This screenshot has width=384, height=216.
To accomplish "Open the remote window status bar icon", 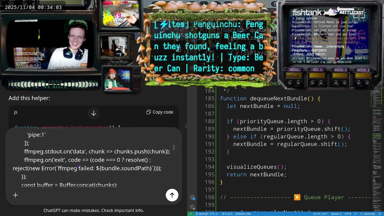I will click(x=190, y=214).
